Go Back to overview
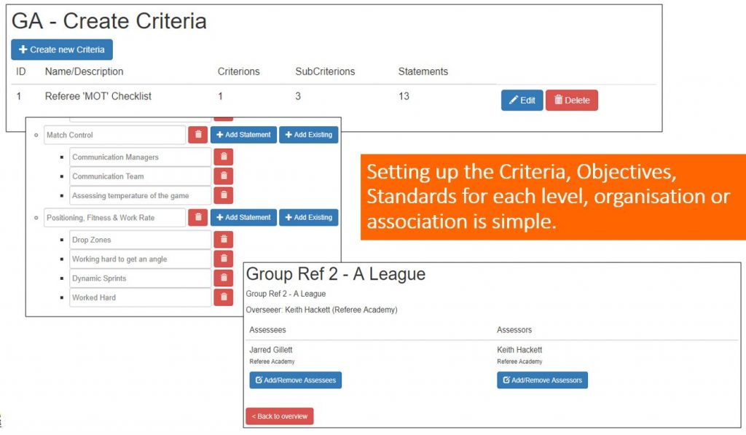 (x=280, y=416)
